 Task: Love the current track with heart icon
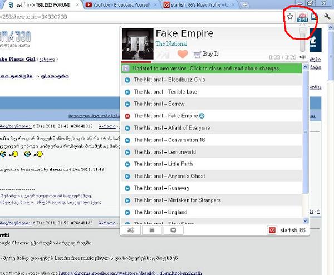183,54
